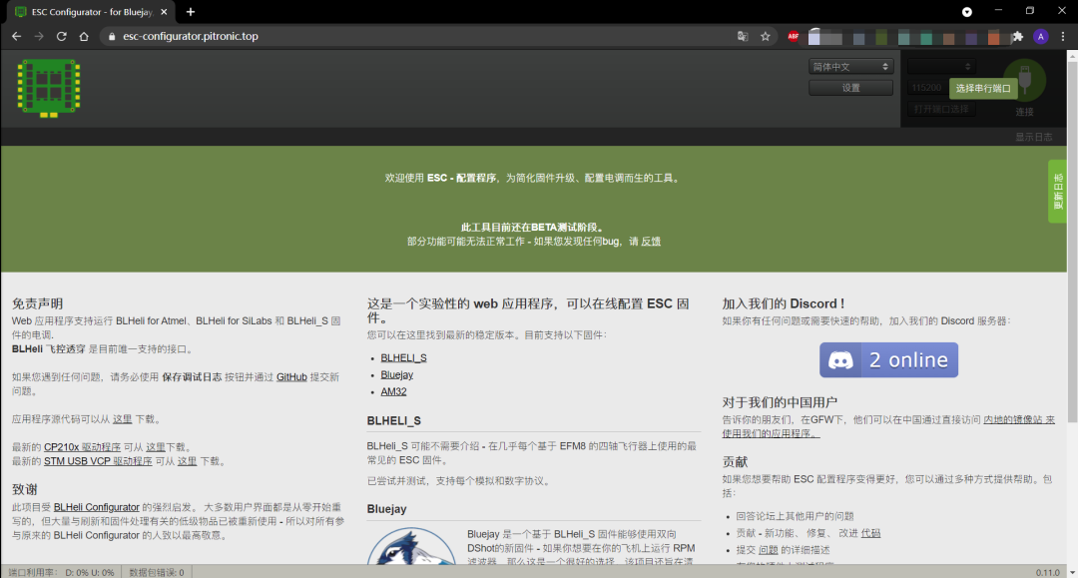Click the address bar URL esc-configurator.pitronic.top

coord(191,36)
